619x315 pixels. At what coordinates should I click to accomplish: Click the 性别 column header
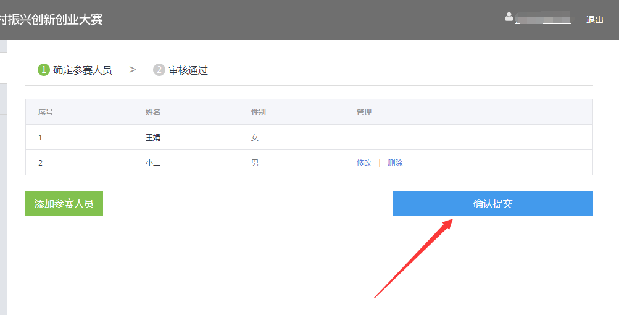pos(259,112)
